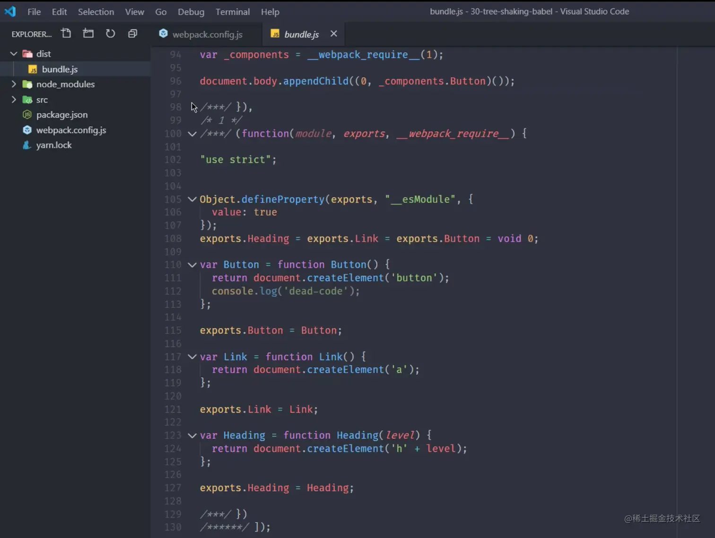Switch to the webpack.config.js tab
Screen dimensions: 715x538
point(207,34)
